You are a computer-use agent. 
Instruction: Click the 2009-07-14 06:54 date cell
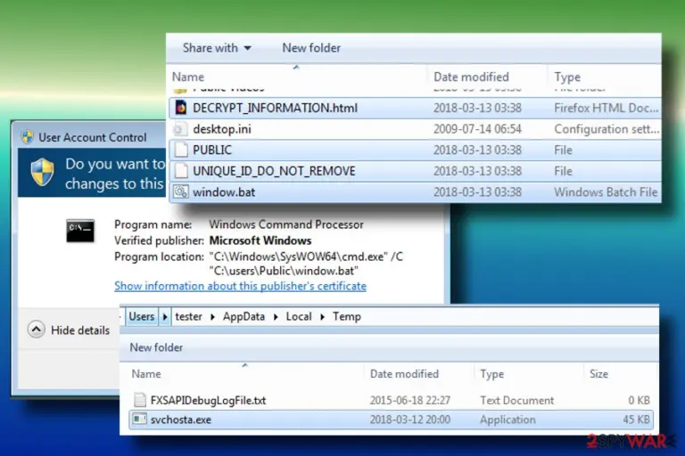point(477,129)
